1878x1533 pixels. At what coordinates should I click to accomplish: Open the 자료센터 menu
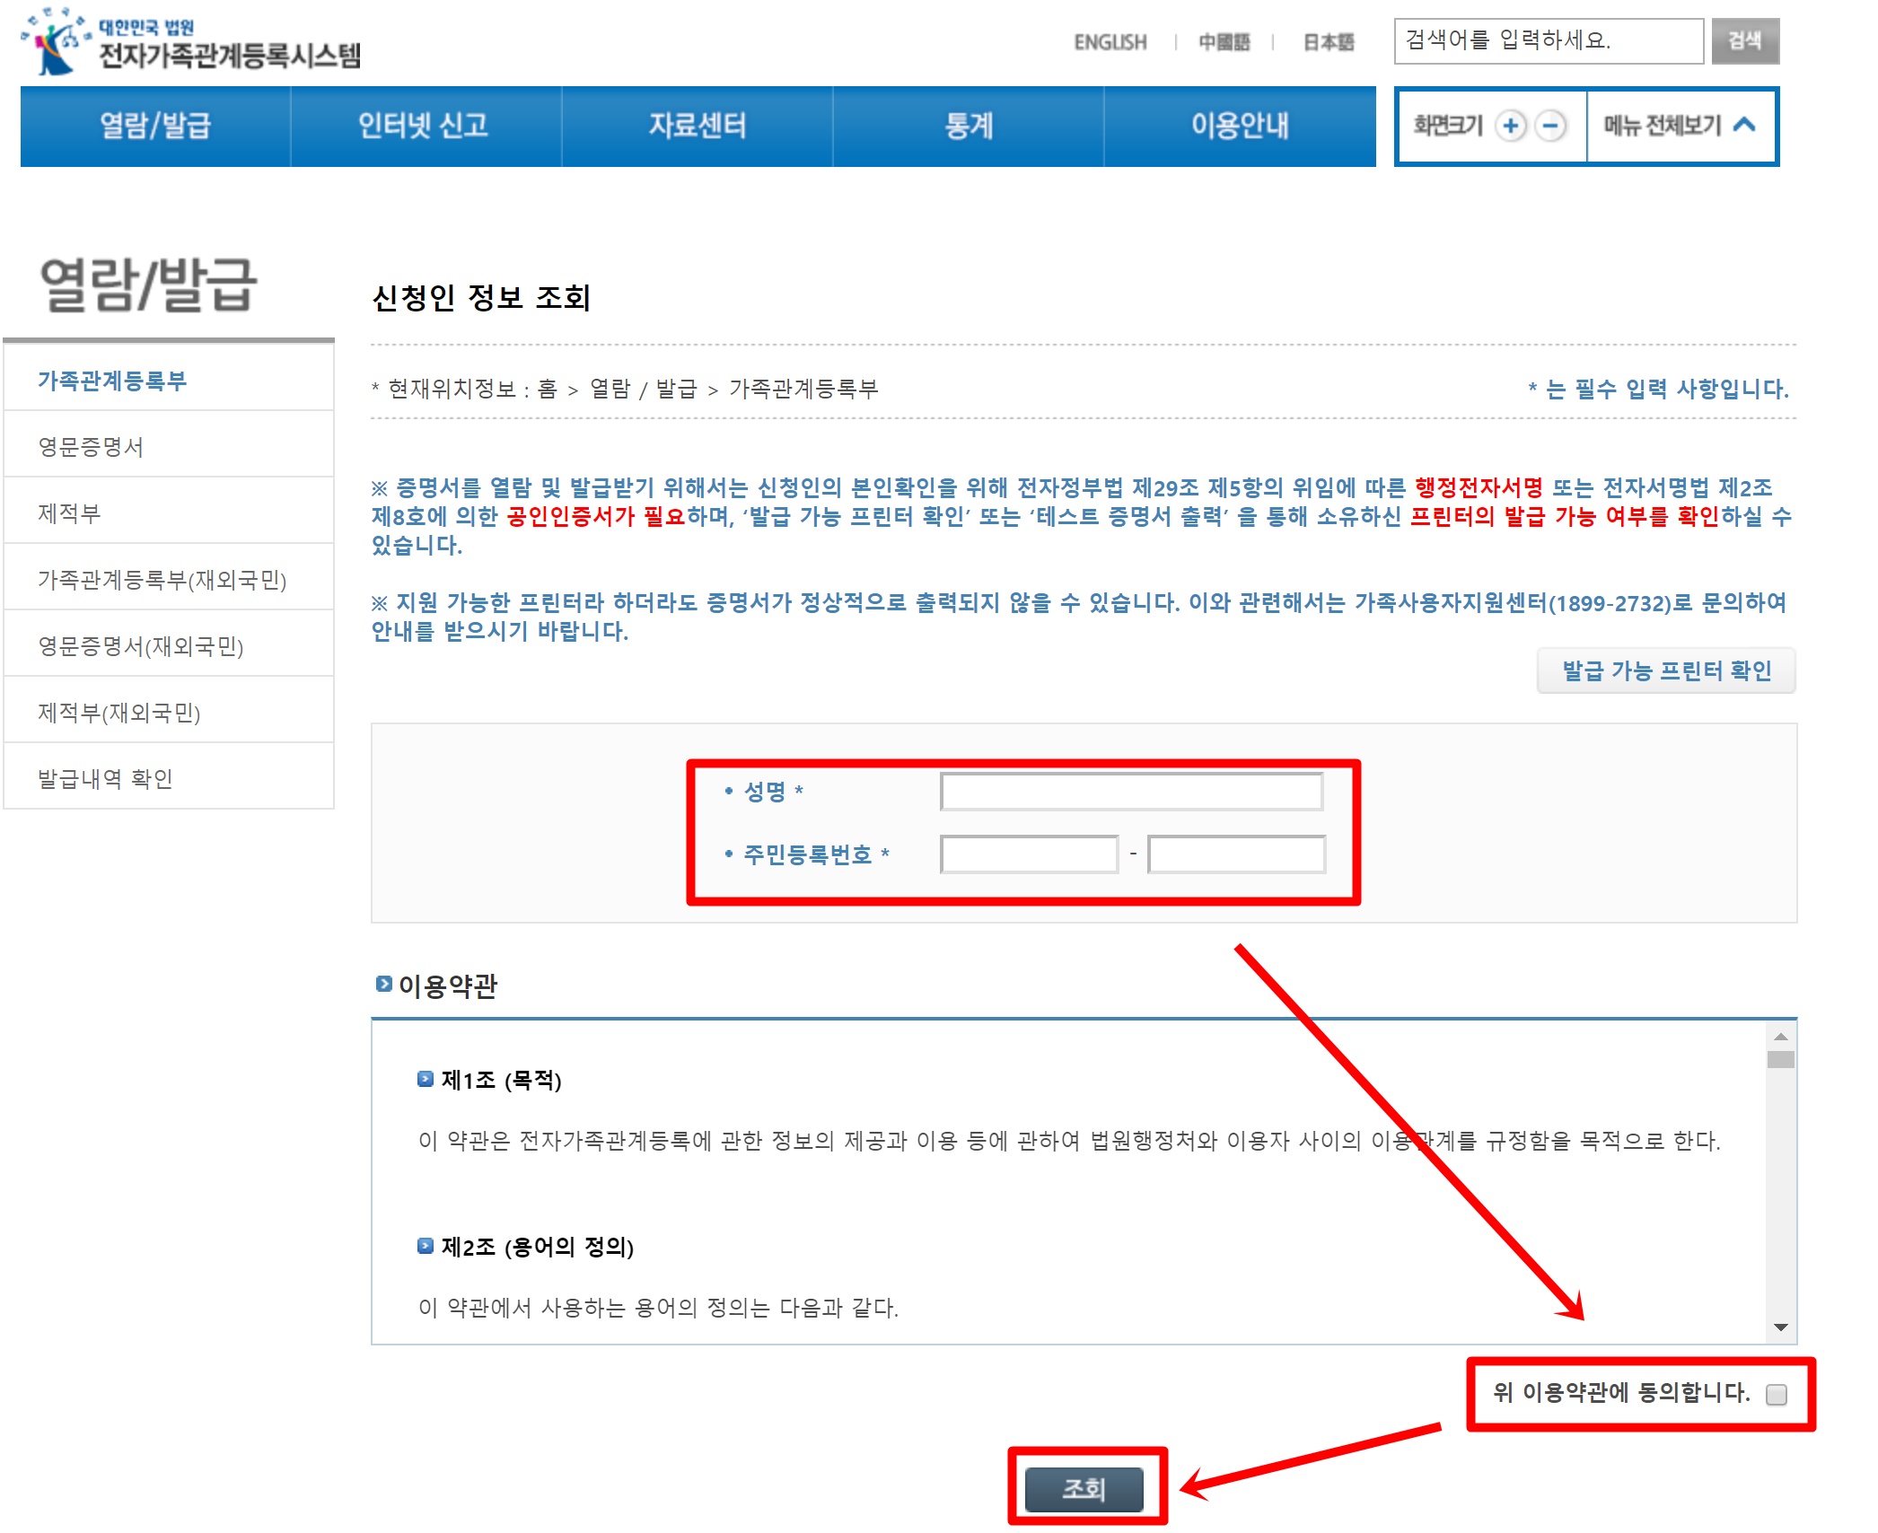pos(697,126)
